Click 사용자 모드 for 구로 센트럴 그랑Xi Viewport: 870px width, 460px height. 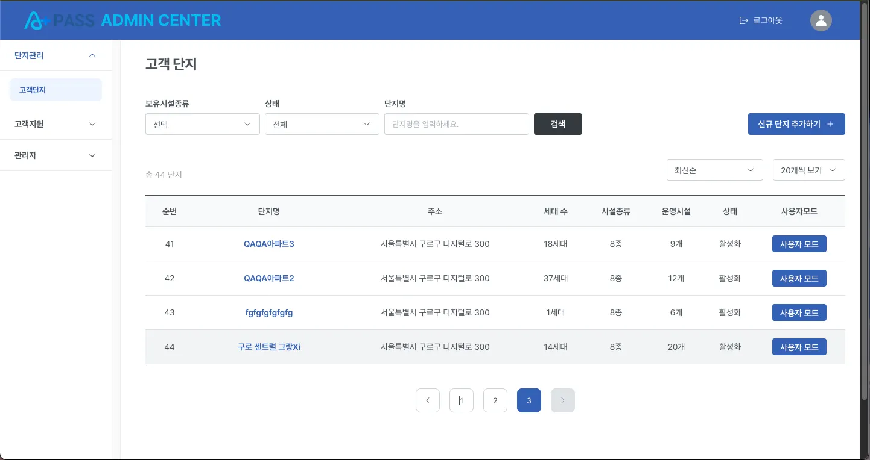(799, 347)
